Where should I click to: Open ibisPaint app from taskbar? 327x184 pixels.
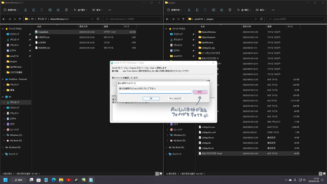tap(76, 180)
